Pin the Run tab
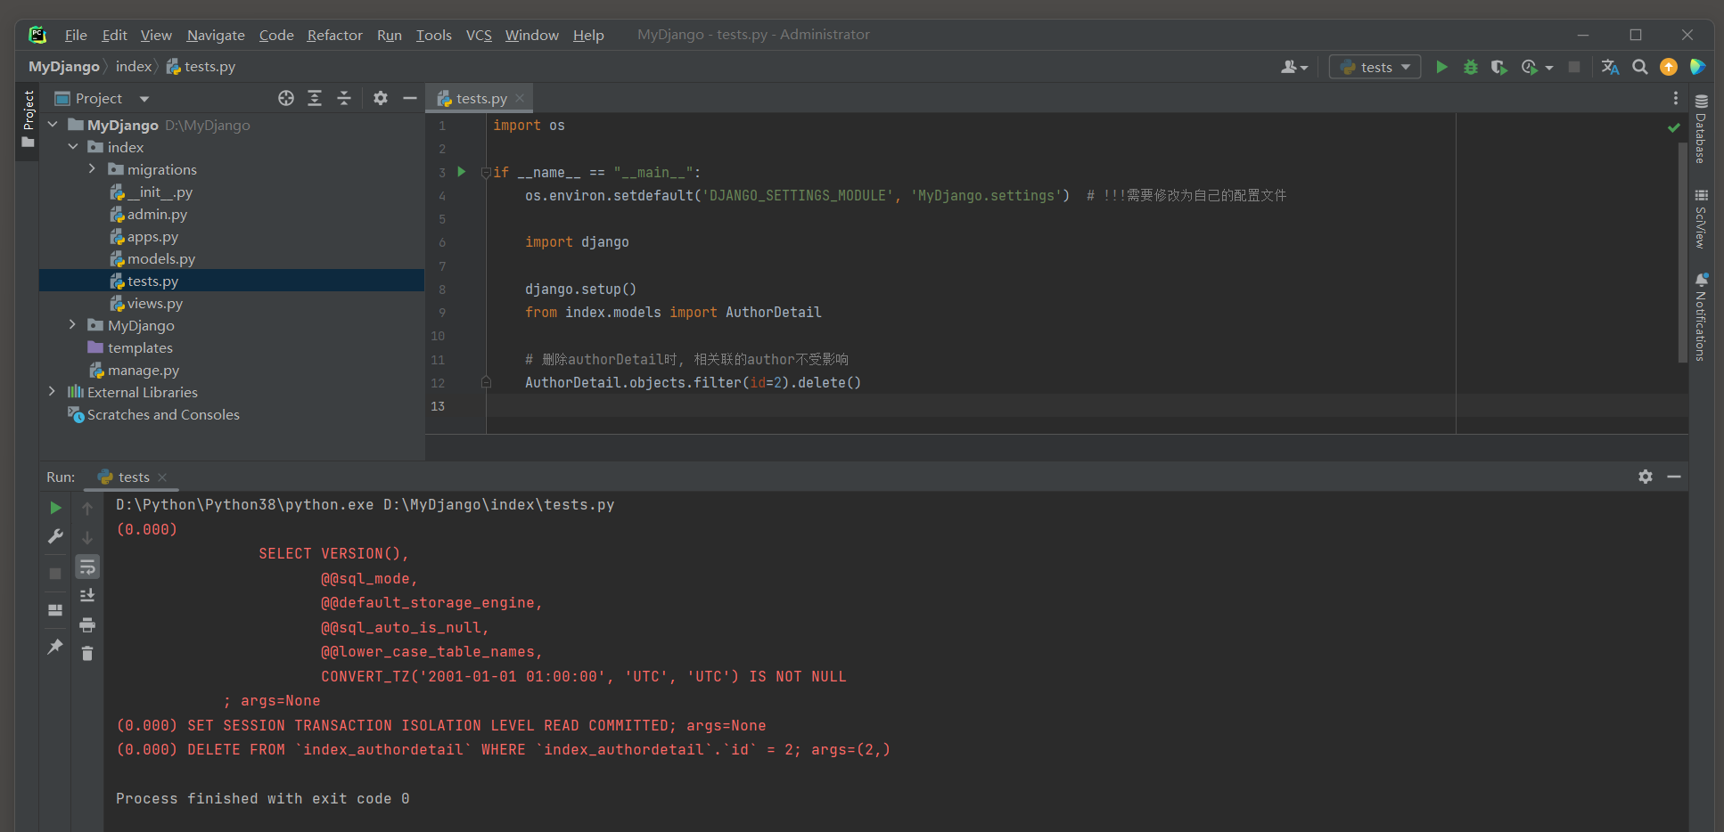This screenshot has width=1724, height=832. [55, 647]
